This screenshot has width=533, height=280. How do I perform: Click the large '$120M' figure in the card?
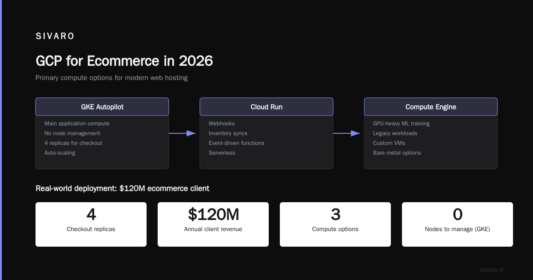tap(213, 215)
